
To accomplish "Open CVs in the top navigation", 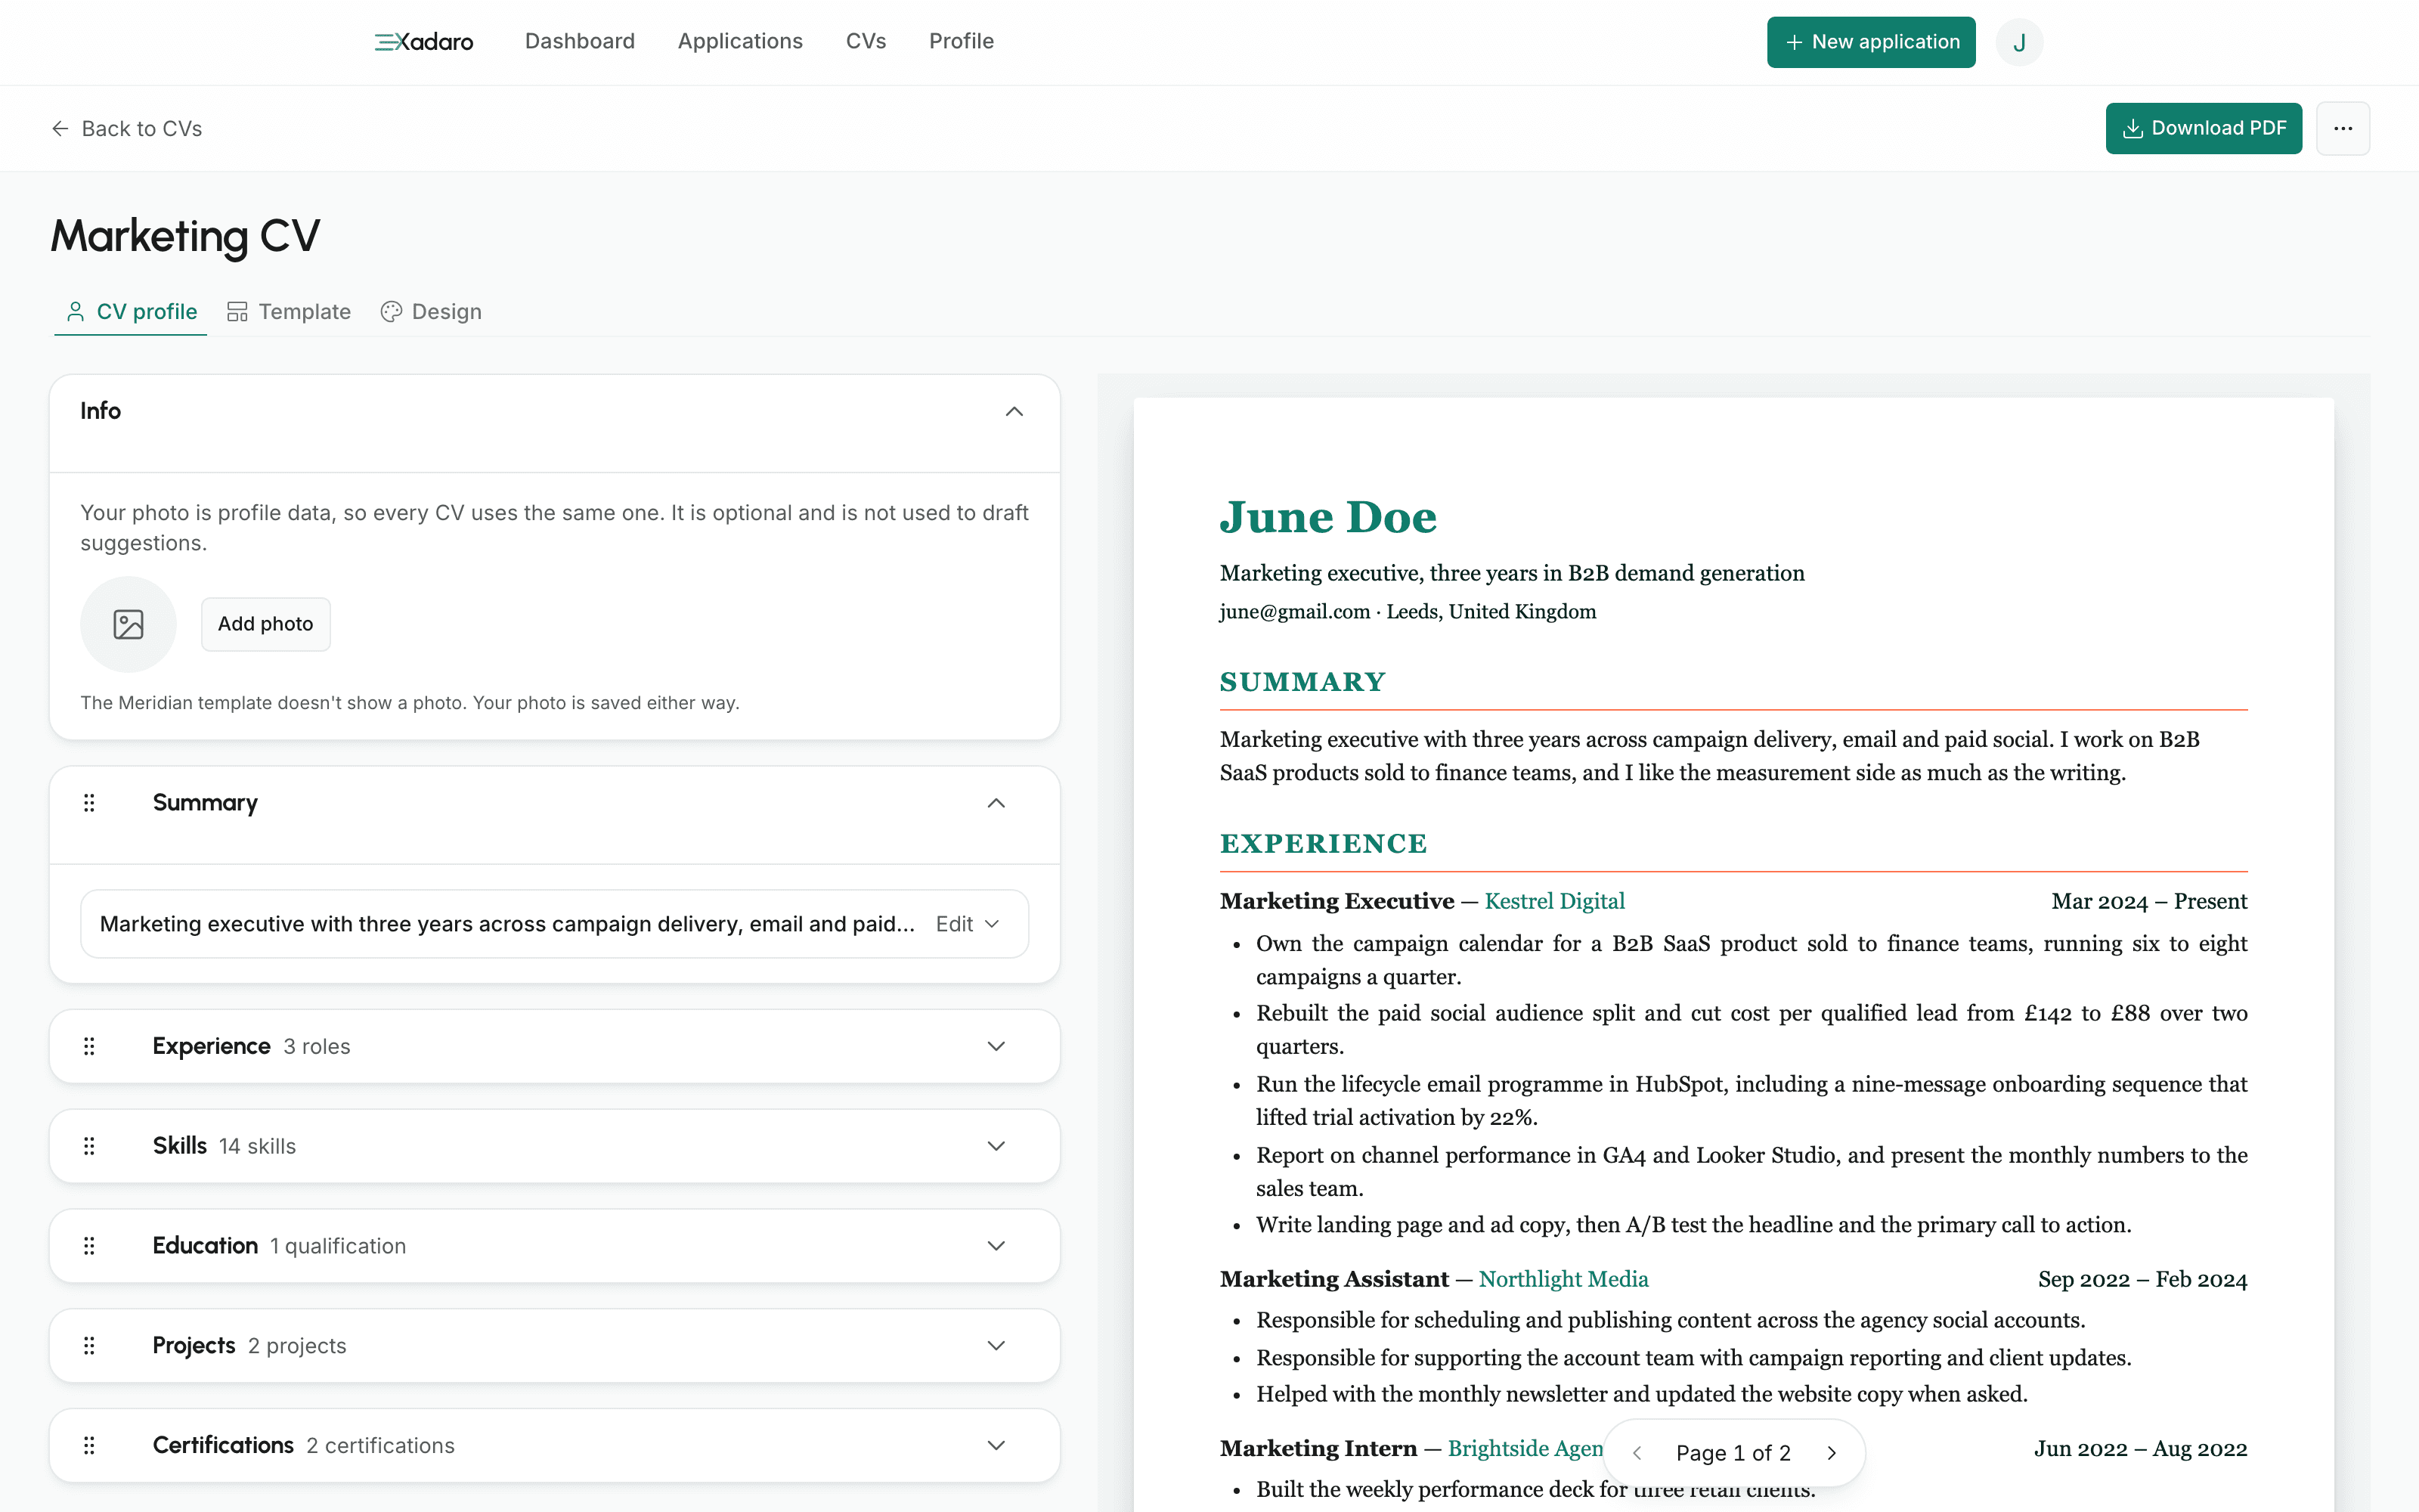I will [x=866, y=41].
